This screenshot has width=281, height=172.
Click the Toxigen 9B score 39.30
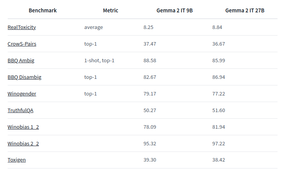pos(150,160)
